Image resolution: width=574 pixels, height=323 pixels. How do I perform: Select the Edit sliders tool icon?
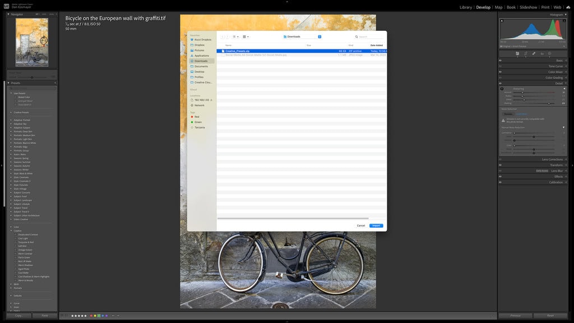517,53
